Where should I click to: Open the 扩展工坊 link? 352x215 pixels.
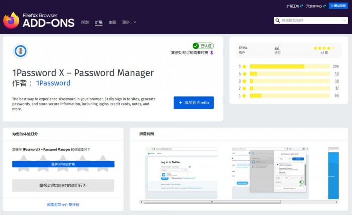[x=295, y=6]
